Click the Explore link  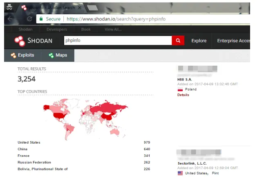point(199,41)
